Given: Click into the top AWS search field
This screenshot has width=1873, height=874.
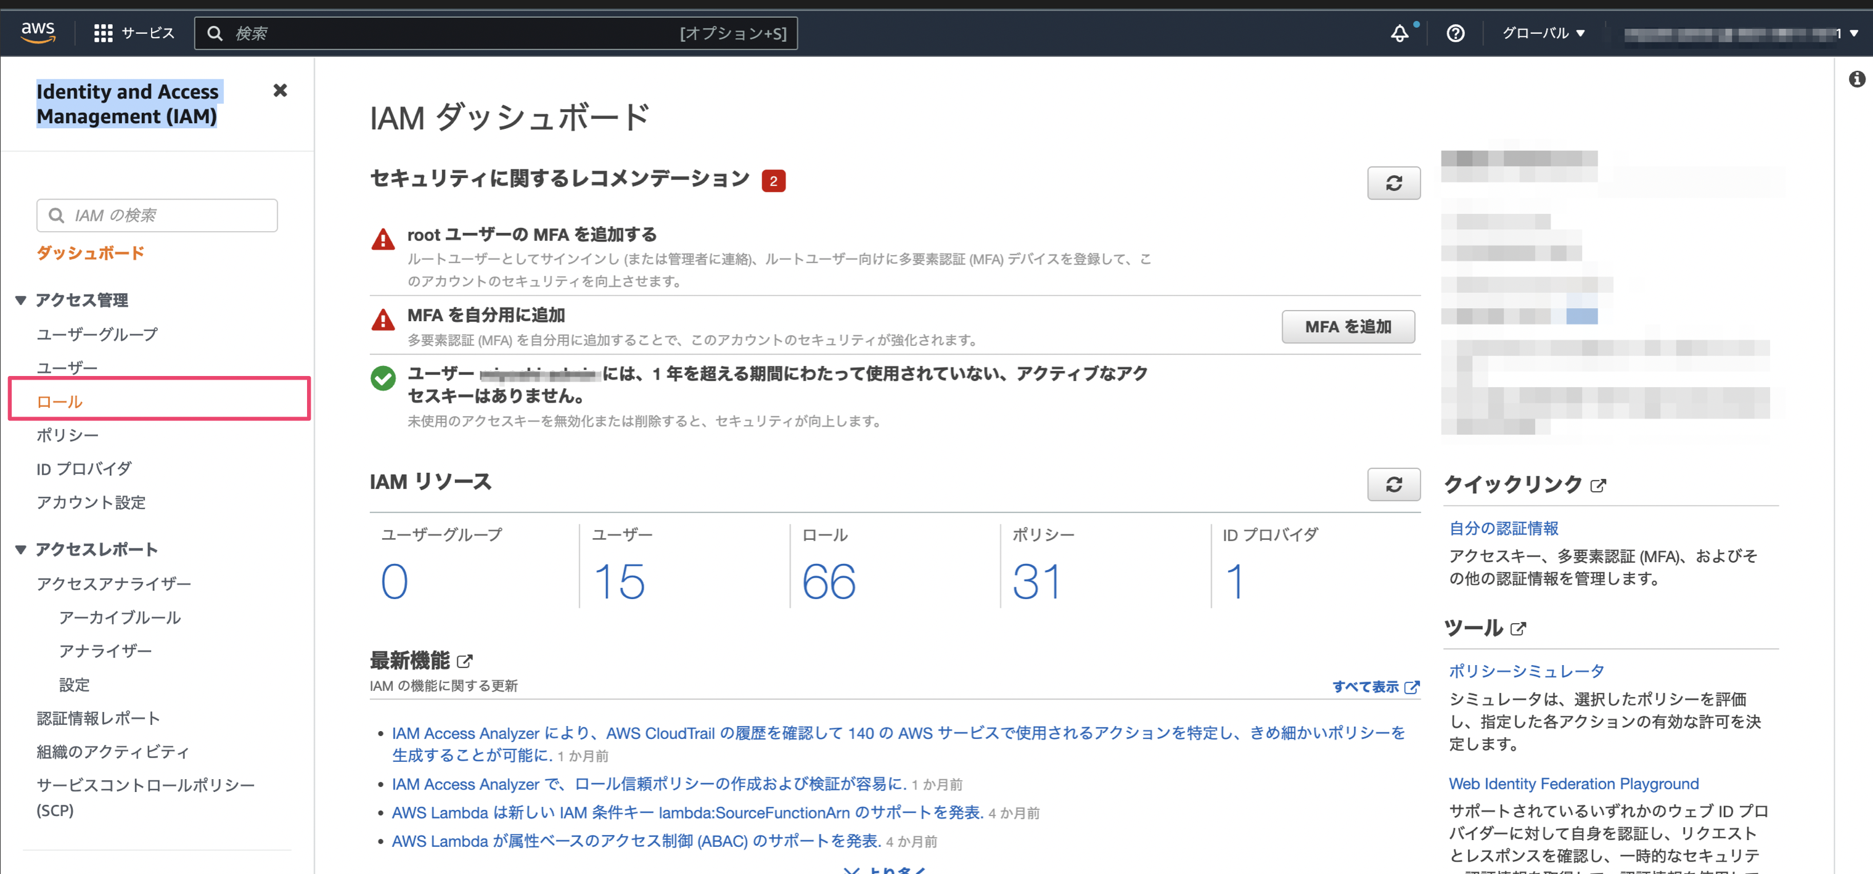Looking at the screenshot, I should coord(495,33).
